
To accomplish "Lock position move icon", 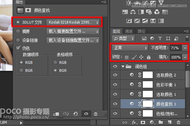I will tap(141, 57).
